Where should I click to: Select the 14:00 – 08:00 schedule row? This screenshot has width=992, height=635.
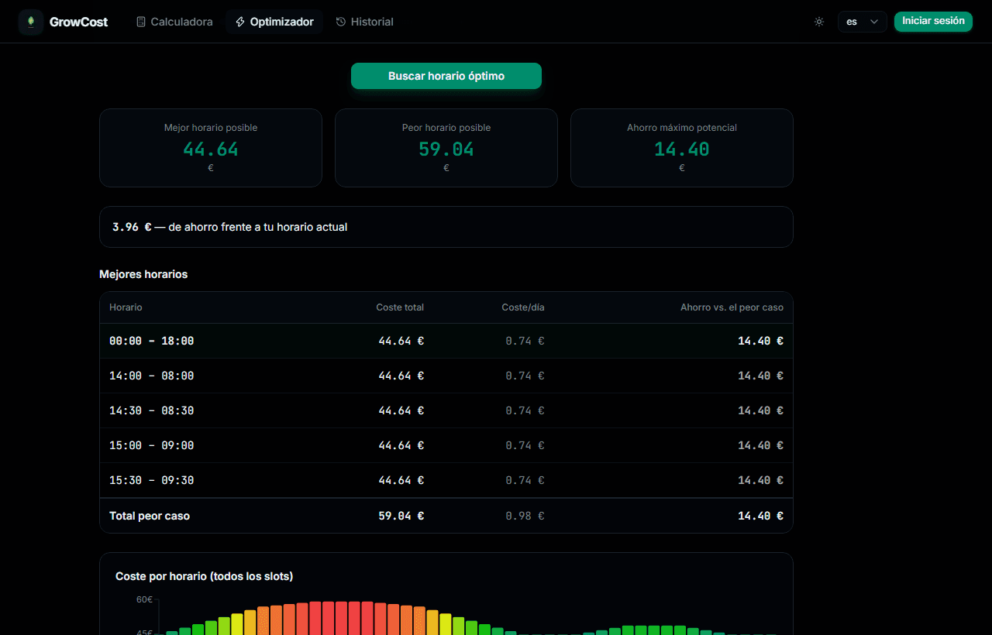pyautogui.click(x=446, y=376)
